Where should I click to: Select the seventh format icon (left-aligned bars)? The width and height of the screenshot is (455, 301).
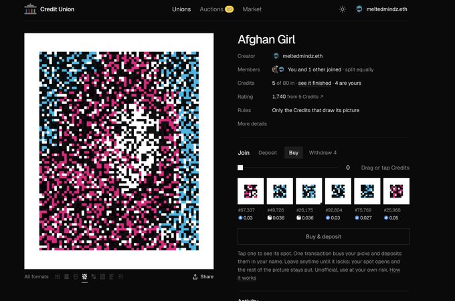click(112, 277)
